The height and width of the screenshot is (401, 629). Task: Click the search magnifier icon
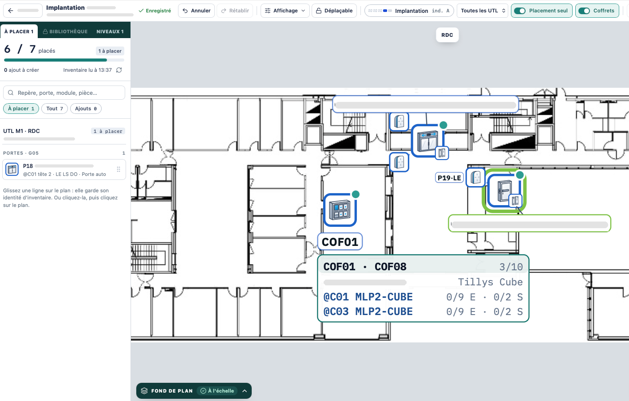click(11, 93)
